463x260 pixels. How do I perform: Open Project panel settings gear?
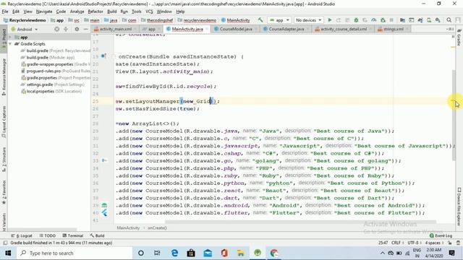[x=77, y=29]
